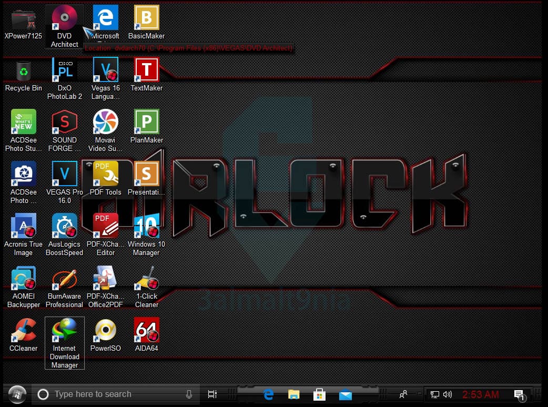Click the 2:53 AM clock

click(481, 395)
